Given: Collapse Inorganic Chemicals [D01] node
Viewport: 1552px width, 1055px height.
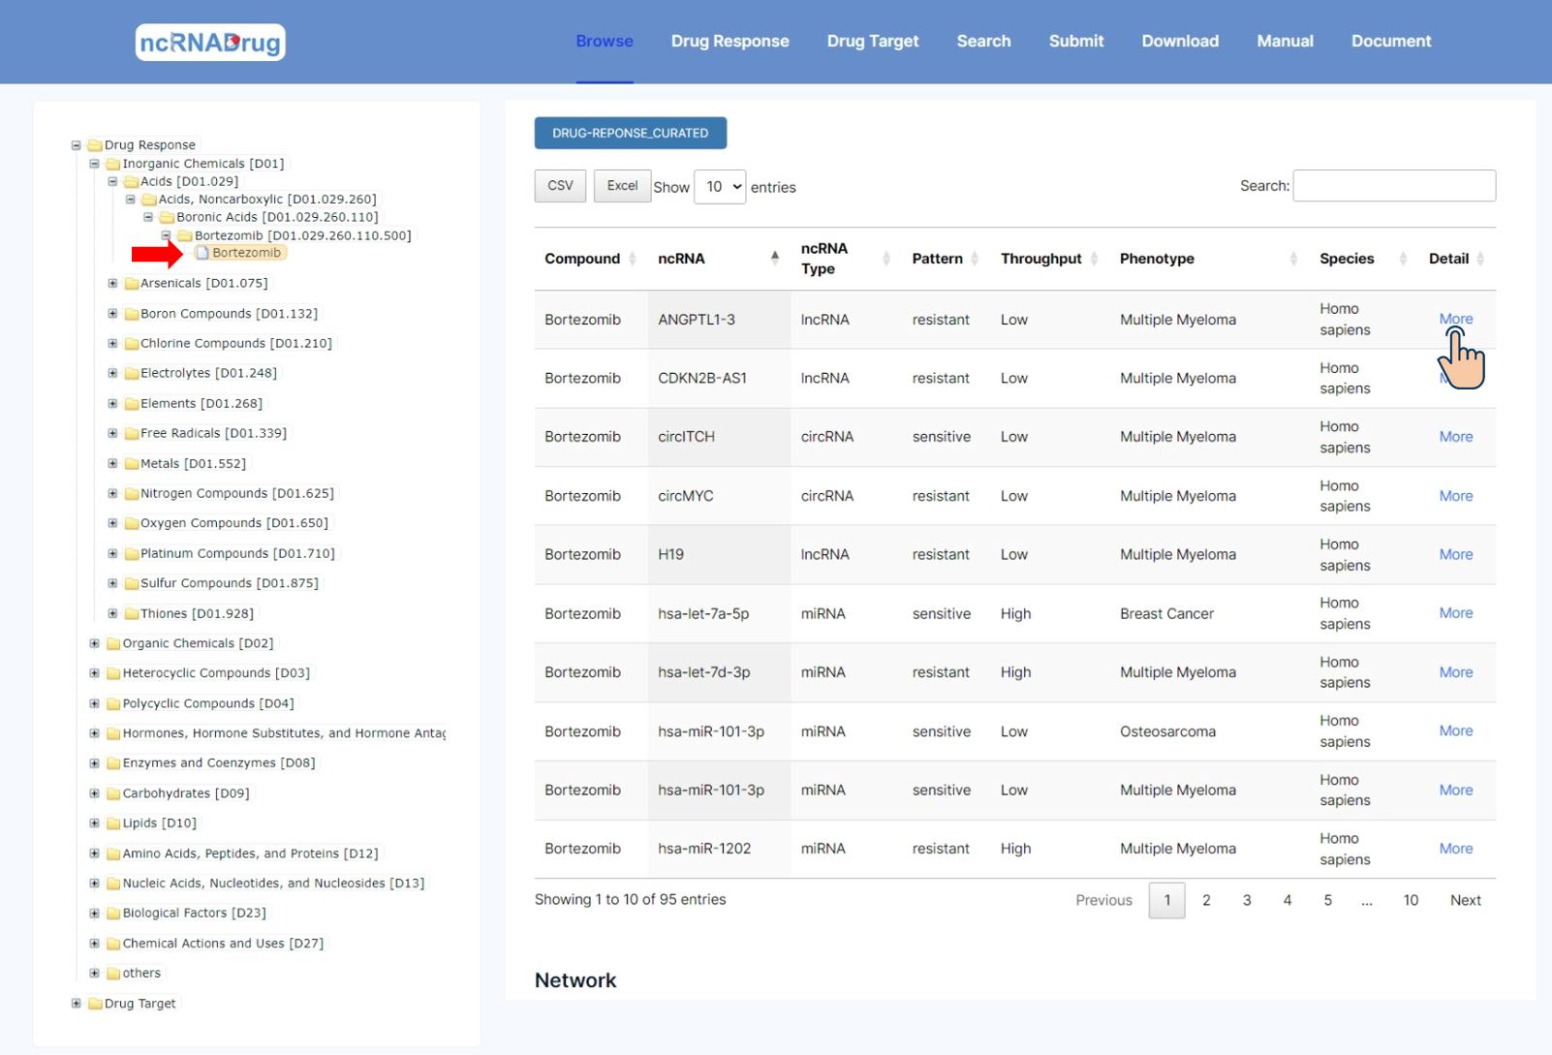Looking at the screenshot, I should (94, 164).
